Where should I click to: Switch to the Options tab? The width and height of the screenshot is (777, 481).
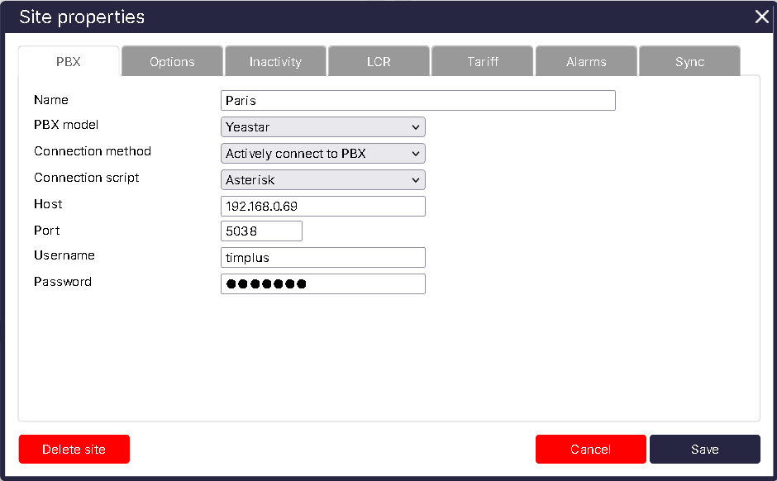pyautogui.click(x=171, y=60)
